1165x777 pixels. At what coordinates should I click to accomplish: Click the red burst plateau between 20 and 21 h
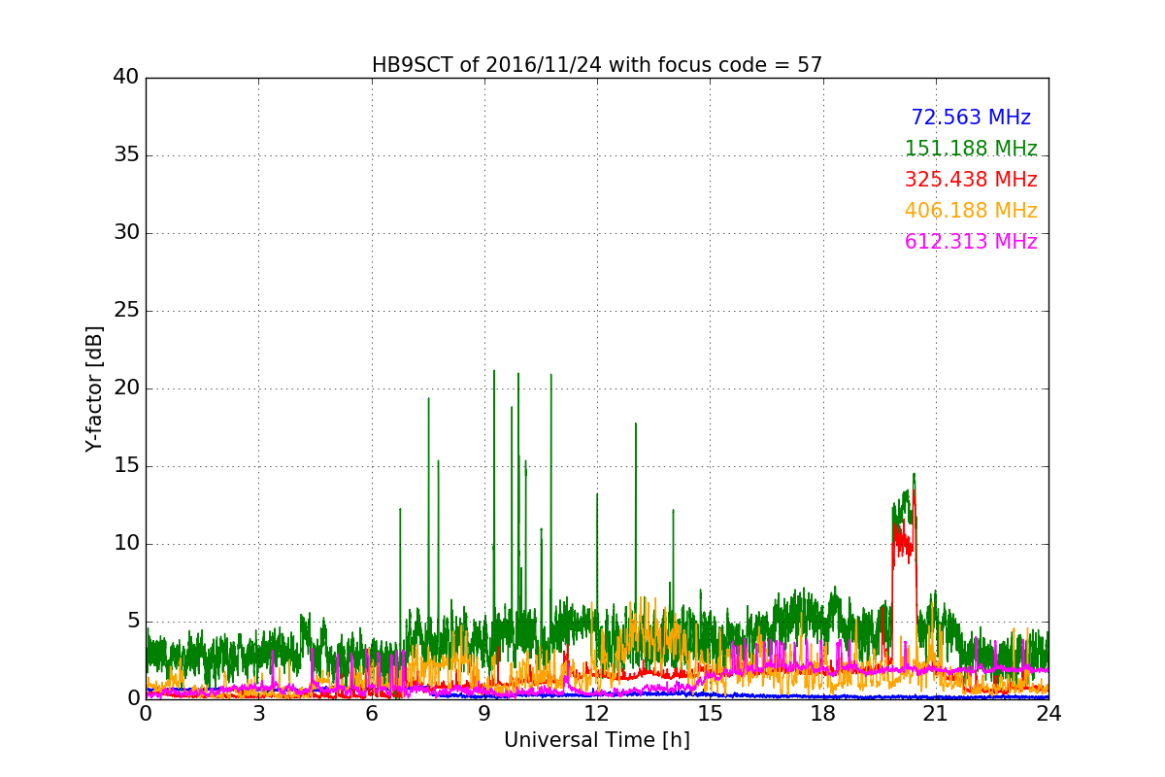point(904,542)
